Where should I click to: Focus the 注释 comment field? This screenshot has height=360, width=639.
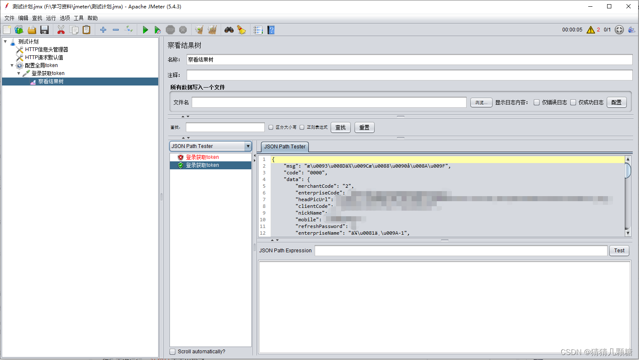(x=409, y=75)
